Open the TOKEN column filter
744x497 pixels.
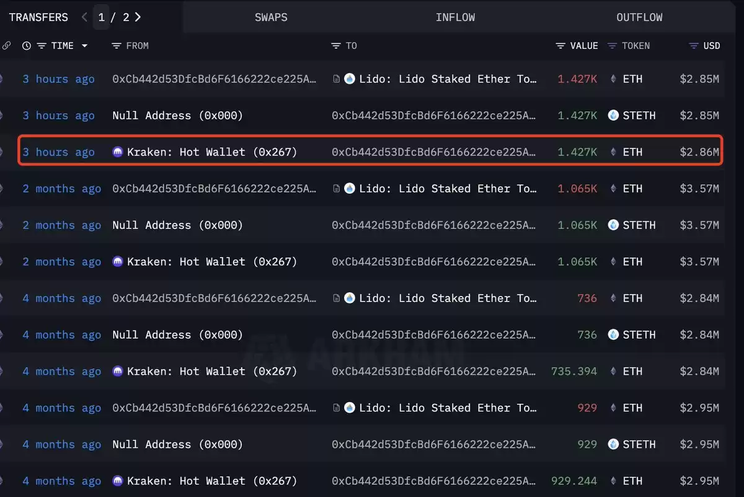(613, 46)
